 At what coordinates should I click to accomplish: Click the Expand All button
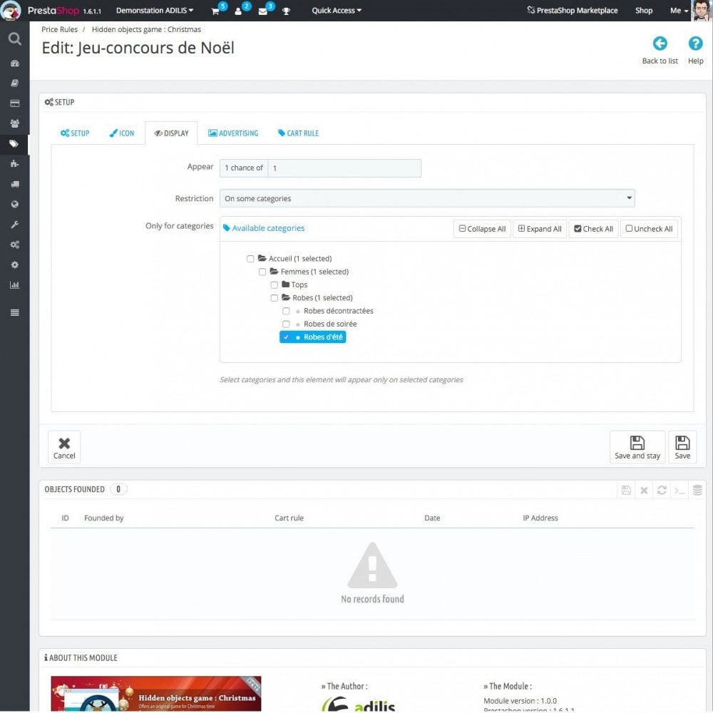[x=540, y=229]
